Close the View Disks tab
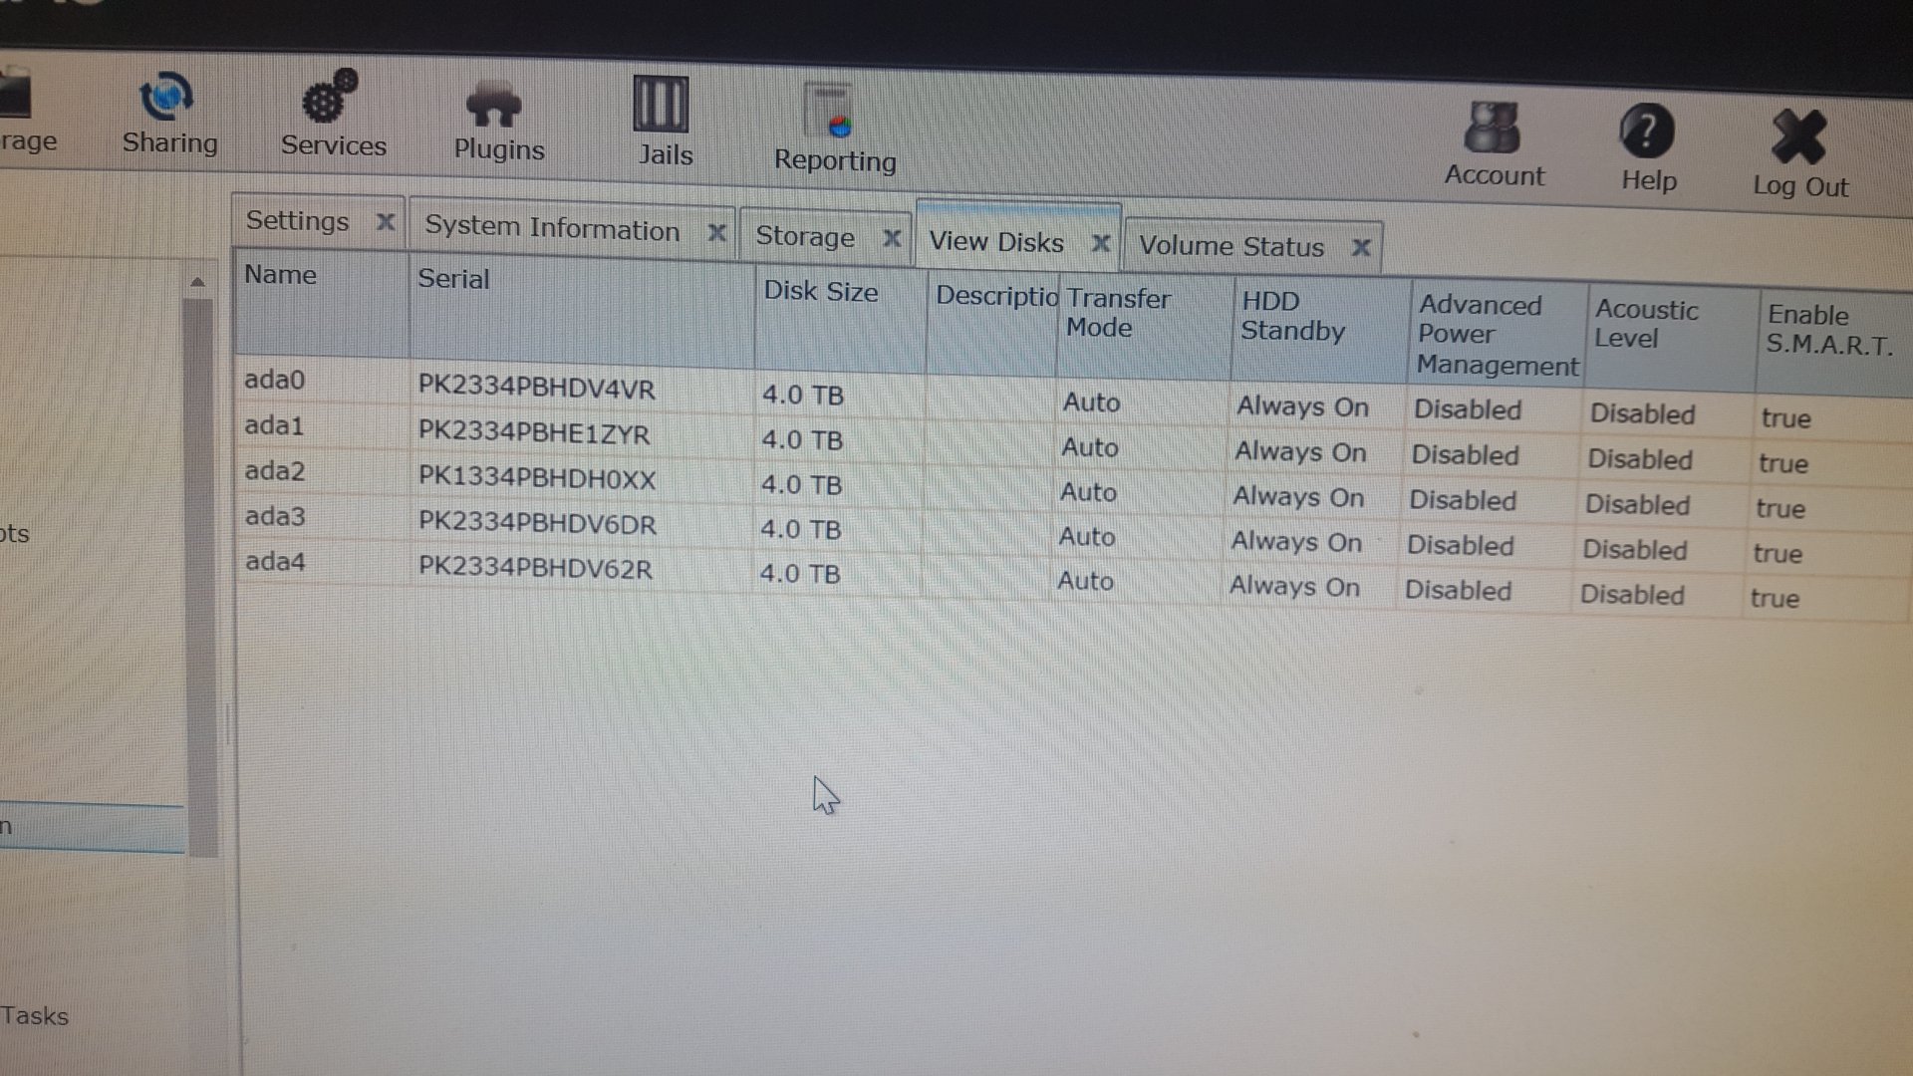The image size is (1913, 1076). coord(1100,243)
